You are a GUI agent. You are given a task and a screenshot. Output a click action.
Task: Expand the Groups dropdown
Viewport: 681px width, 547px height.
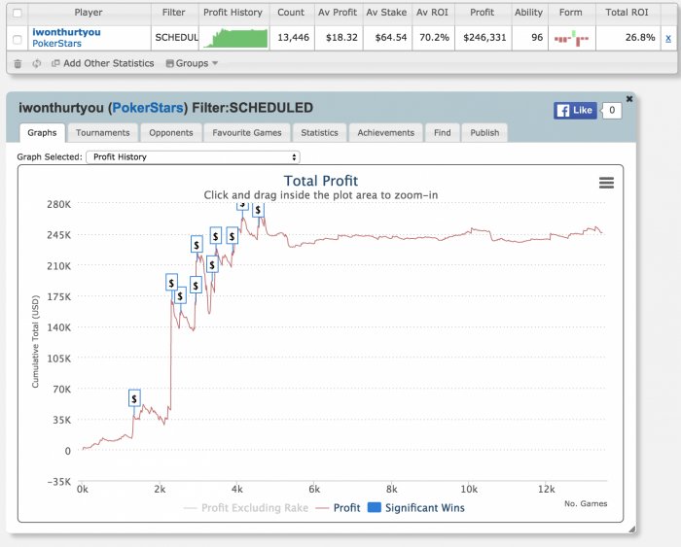[192, 63]
